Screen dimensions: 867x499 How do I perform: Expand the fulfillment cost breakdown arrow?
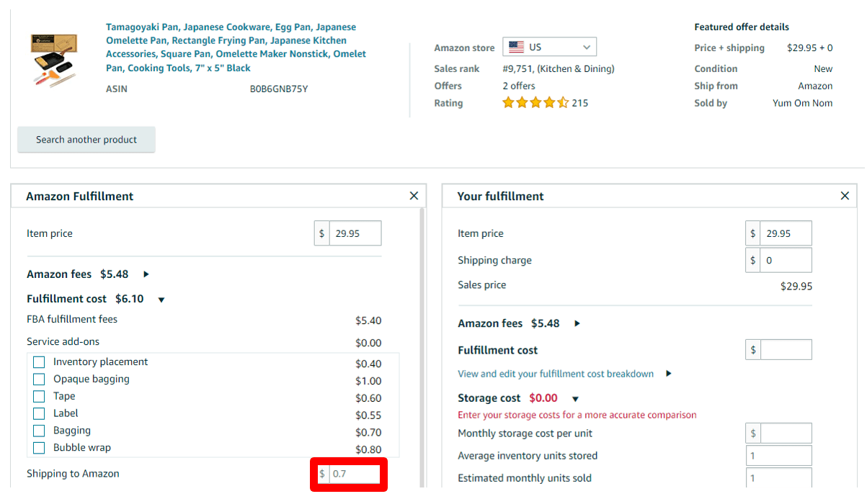[669, 374]
